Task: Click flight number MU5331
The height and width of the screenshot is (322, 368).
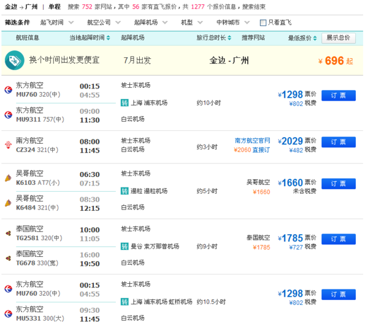Action: tap(28, 318)
